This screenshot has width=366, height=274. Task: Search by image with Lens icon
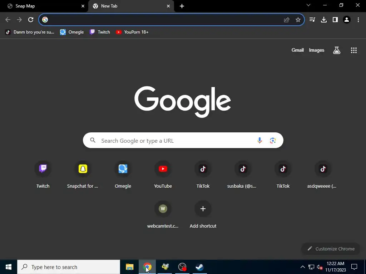pyautogui.click(x=273, y=140)
